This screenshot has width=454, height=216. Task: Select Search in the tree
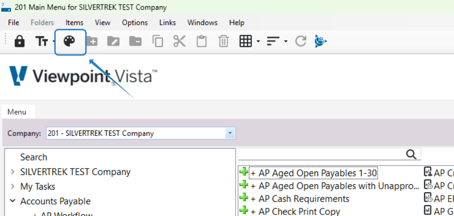coord(34,157)
